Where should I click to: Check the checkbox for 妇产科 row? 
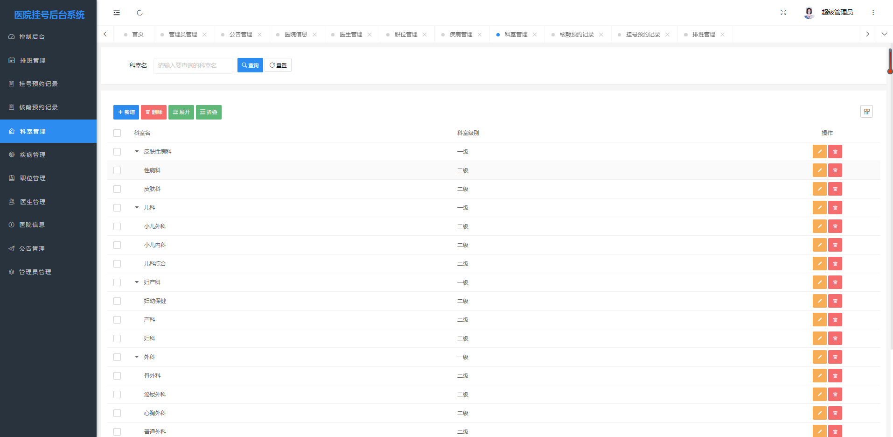point(117,282)
